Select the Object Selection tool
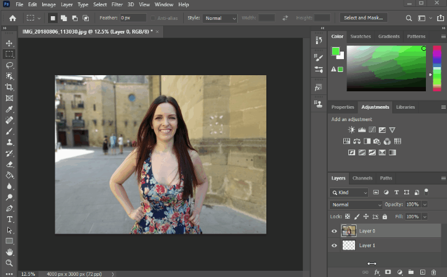The width and height of the screenshot is (447, 277). 9,76
